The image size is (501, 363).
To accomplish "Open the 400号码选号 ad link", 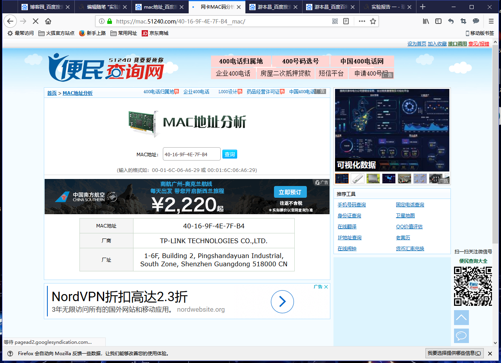I will [x=301, y=61].
